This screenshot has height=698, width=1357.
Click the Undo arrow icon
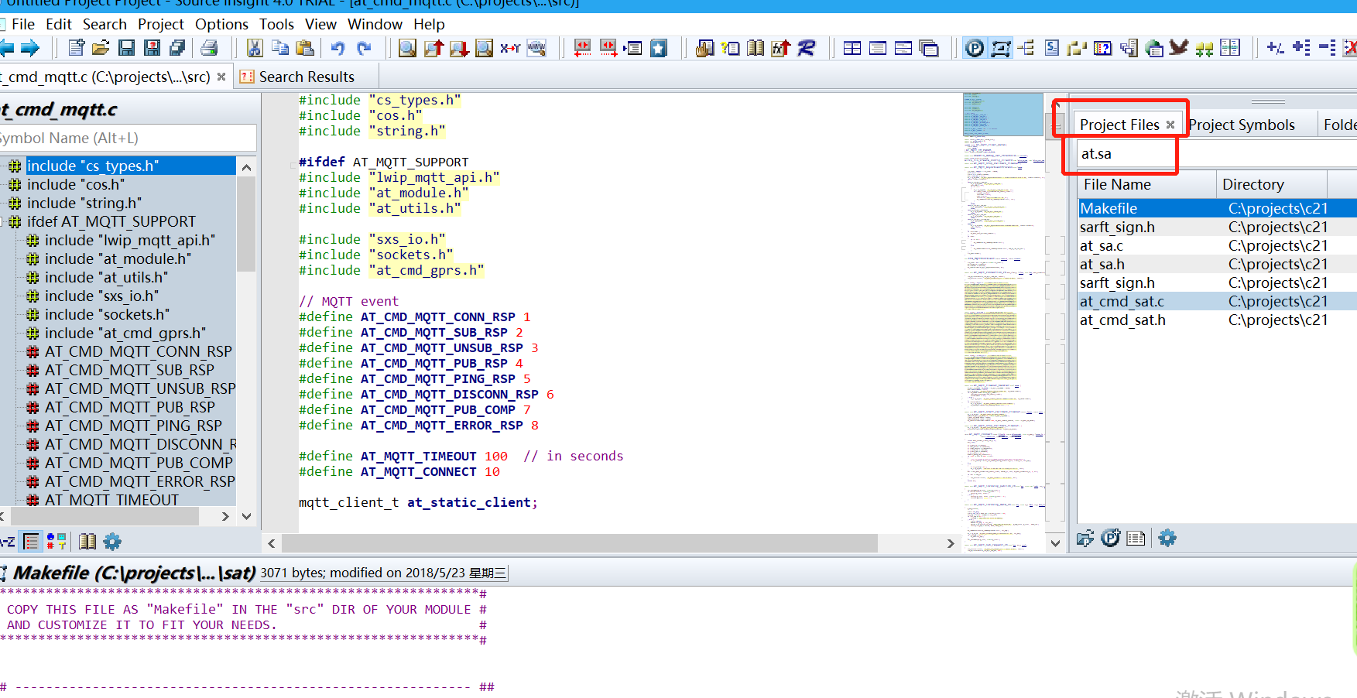(338, 48)
